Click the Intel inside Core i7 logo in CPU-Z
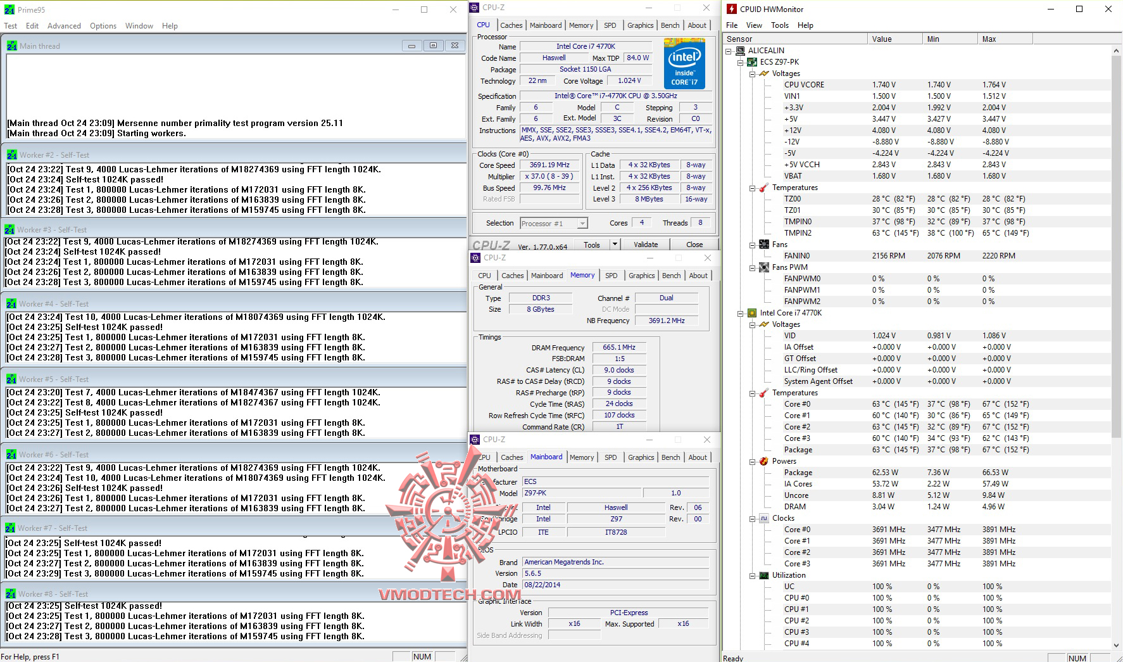The height and width of the screenshot is (662, 1123). pyautogui.click(x=684, y=63)
